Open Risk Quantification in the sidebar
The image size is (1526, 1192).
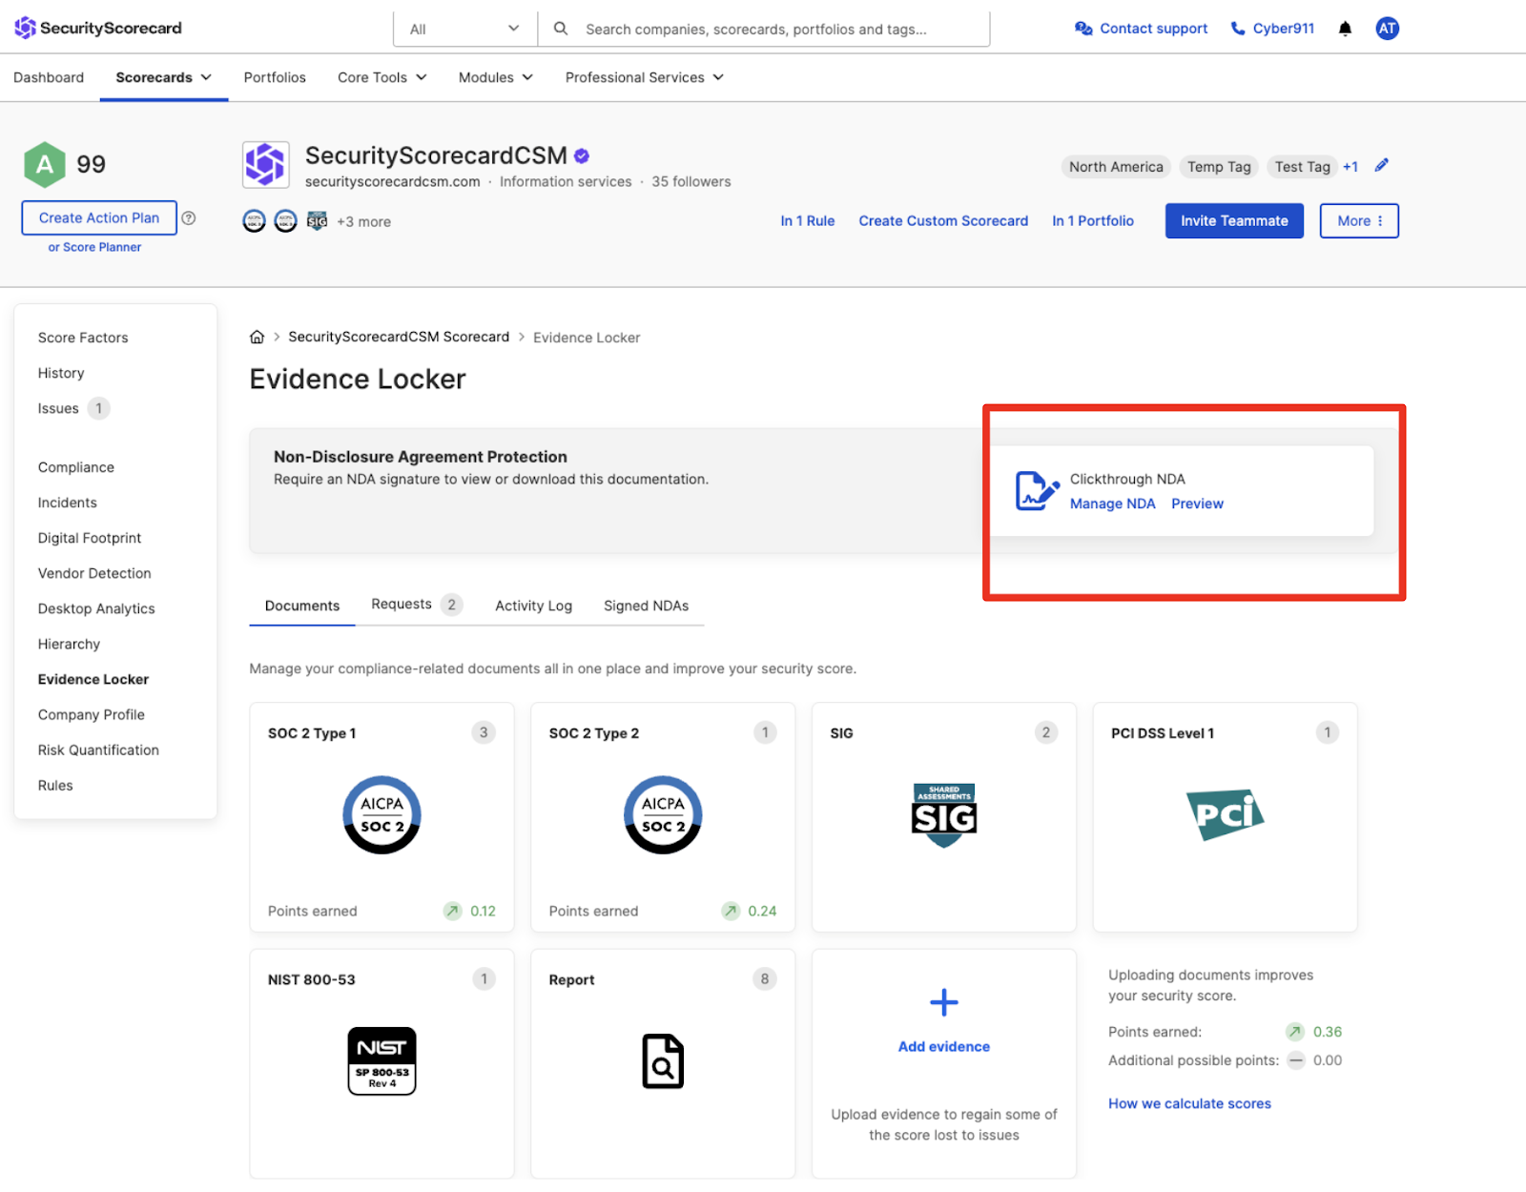point(98,750)
